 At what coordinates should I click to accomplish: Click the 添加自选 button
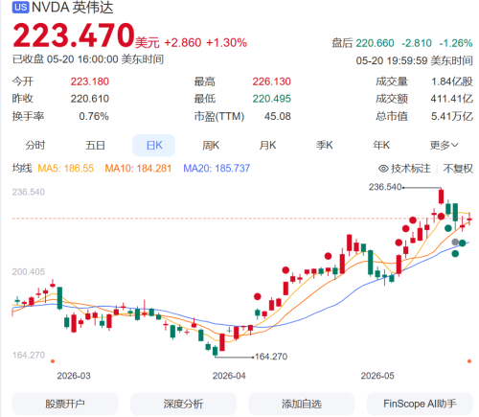click(x=302, y=404)
